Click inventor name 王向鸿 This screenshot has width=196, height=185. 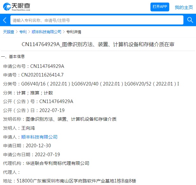(x=28, y=128)
